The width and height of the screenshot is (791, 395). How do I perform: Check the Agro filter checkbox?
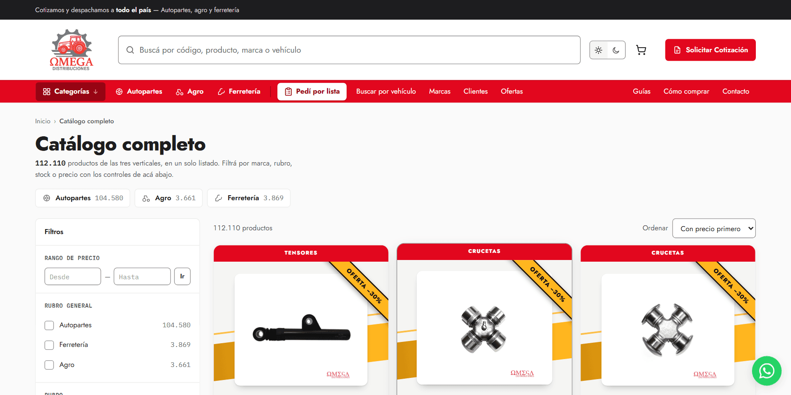click(49, 365)
